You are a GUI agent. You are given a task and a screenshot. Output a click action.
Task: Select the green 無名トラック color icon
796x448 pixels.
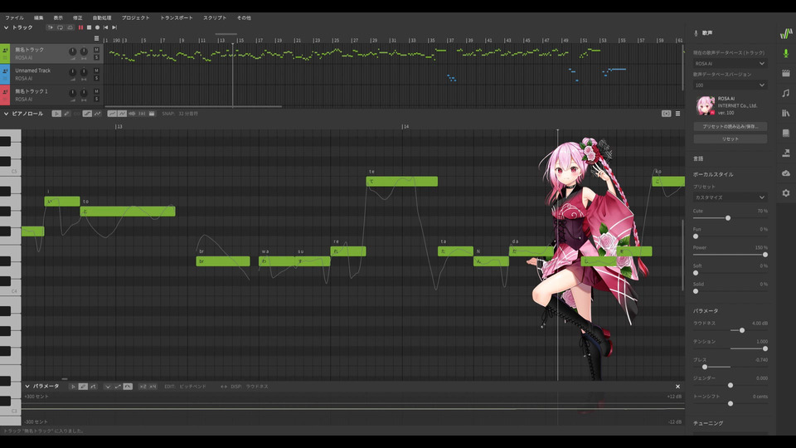tap(5, 53)
